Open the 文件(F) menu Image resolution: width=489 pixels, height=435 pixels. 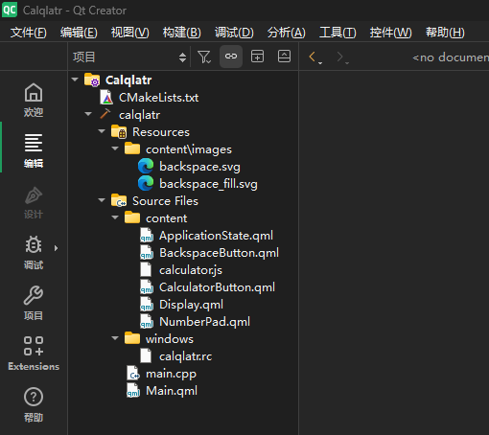click(29, 33)
